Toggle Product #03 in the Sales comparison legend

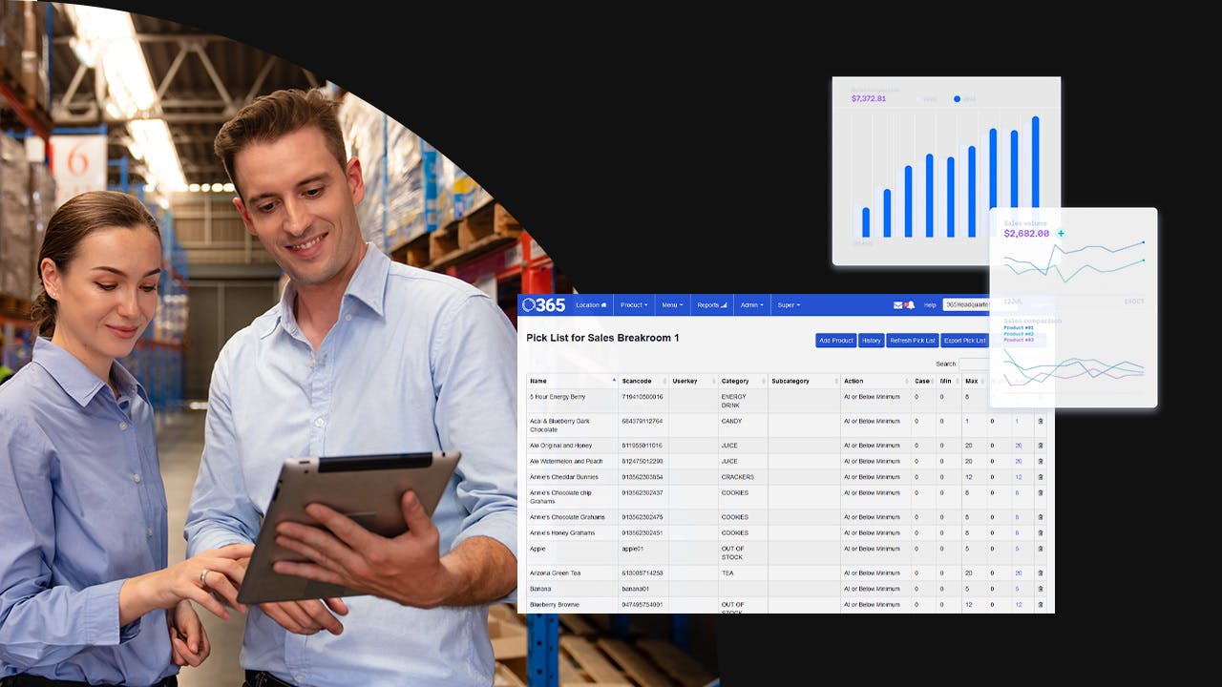1017,338
